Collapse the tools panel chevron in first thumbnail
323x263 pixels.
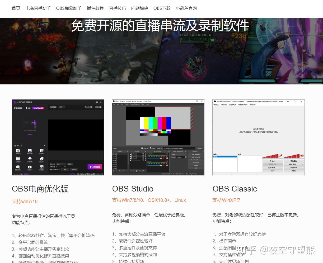(x=45, y=145)
